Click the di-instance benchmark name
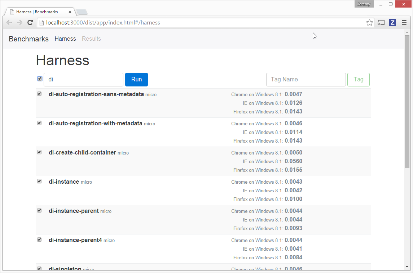The width and height of the screenshot is (413, 273). pos(64,182)
